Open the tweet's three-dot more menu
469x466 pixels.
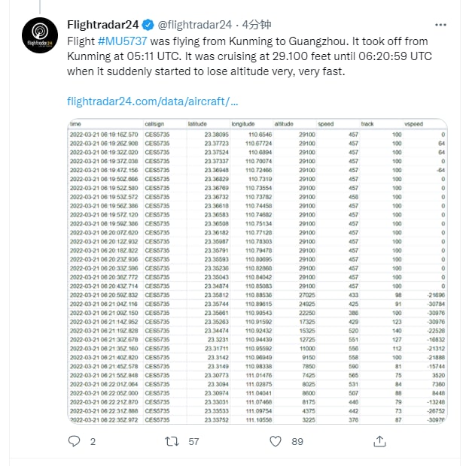pyautogui.click(x=447, y=24)
